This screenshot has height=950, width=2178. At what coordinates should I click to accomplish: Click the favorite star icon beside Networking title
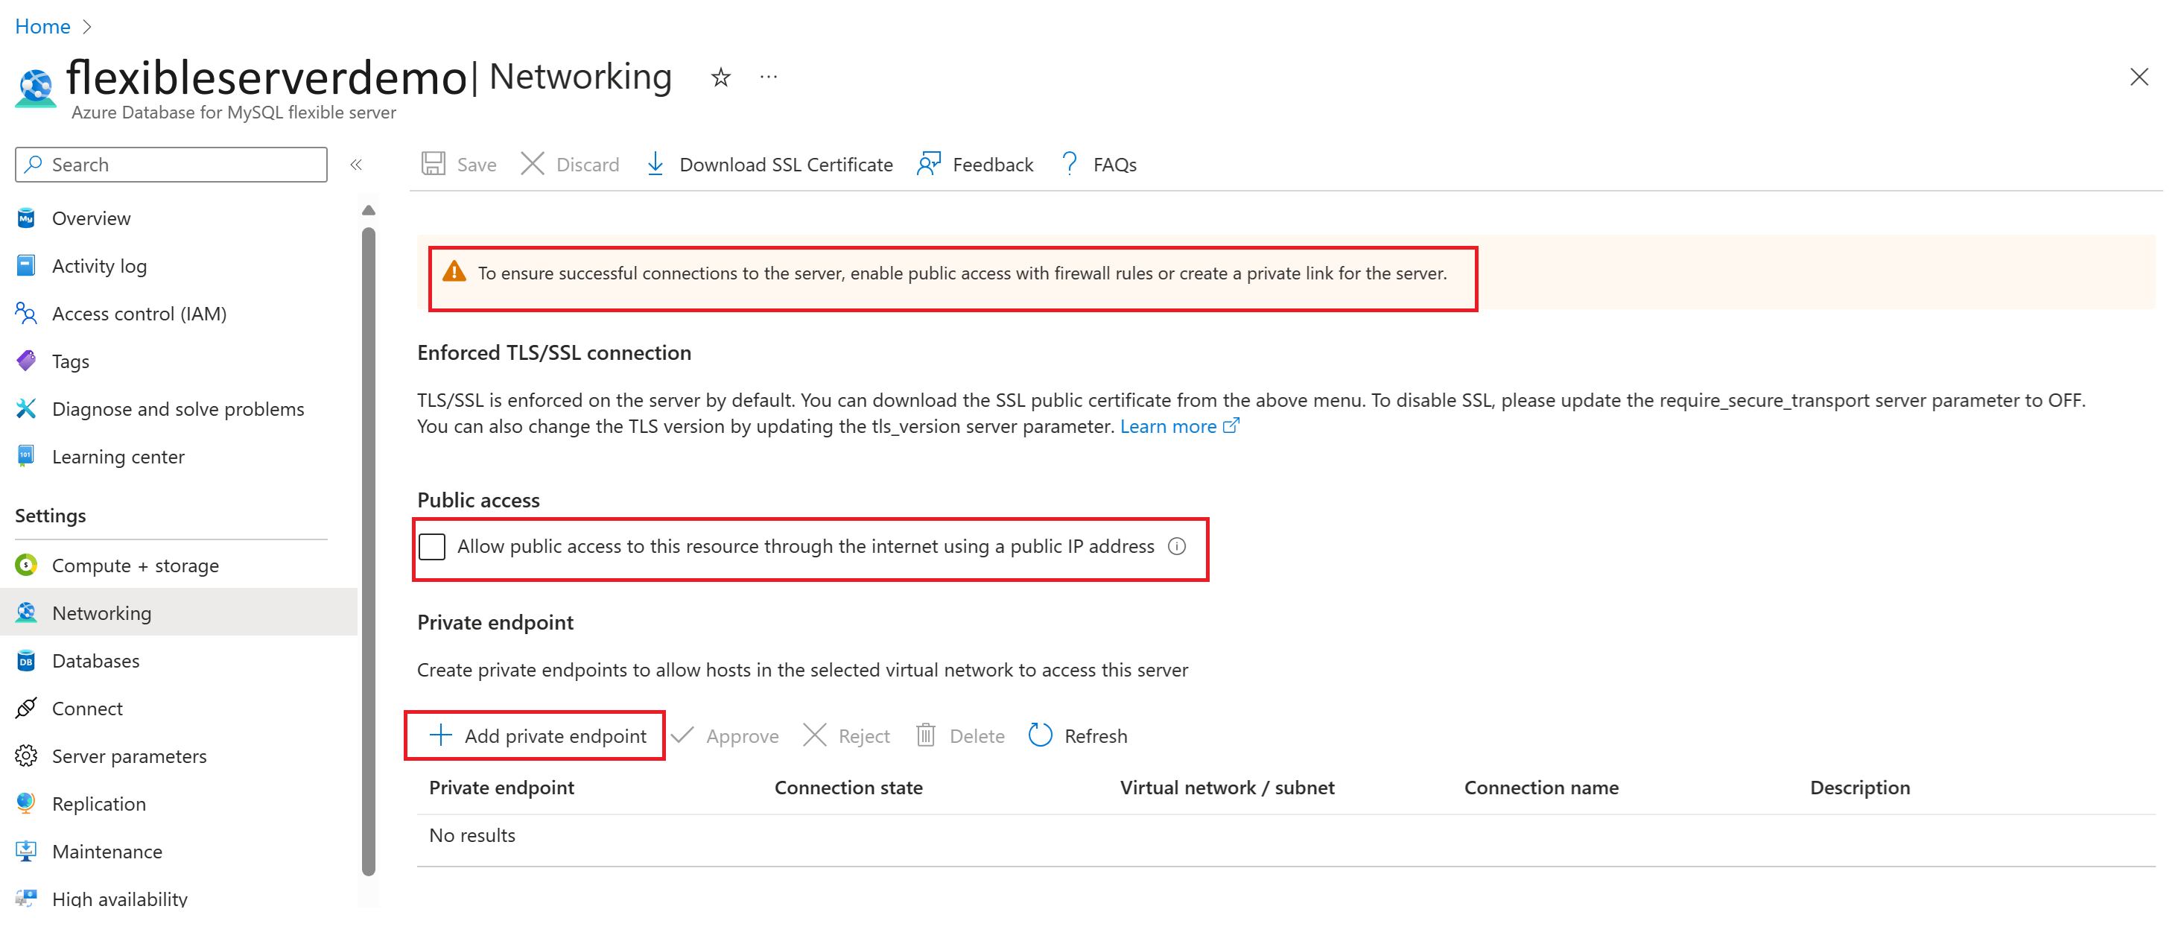[720, 77]
